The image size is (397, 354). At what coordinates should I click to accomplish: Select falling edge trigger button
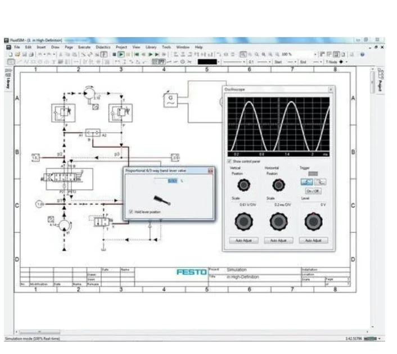point(321,182)
